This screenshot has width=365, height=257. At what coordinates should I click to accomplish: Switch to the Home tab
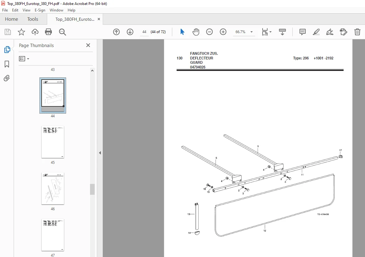[11, 19]
